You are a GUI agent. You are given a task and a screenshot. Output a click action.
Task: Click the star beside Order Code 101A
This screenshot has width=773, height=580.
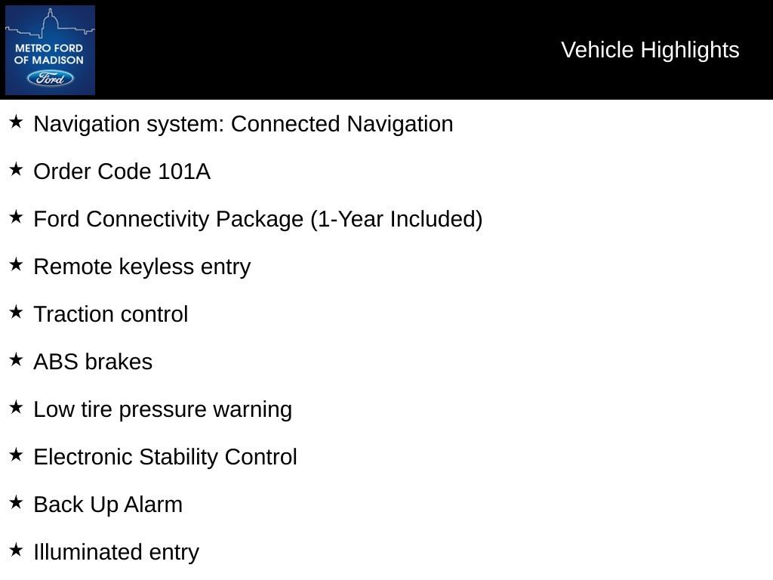pos(16,169)
